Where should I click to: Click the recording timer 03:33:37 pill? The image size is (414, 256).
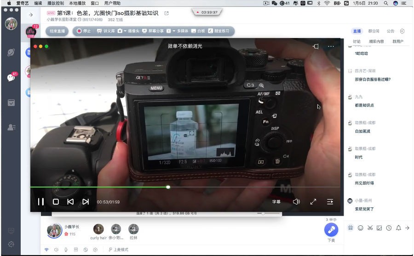(x=207, y=12)
